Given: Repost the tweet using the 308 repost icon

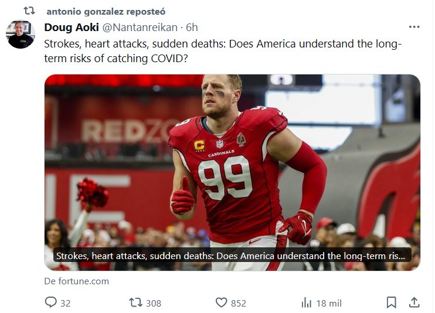Looking at the screenshot, I should (x=135, y=302).
